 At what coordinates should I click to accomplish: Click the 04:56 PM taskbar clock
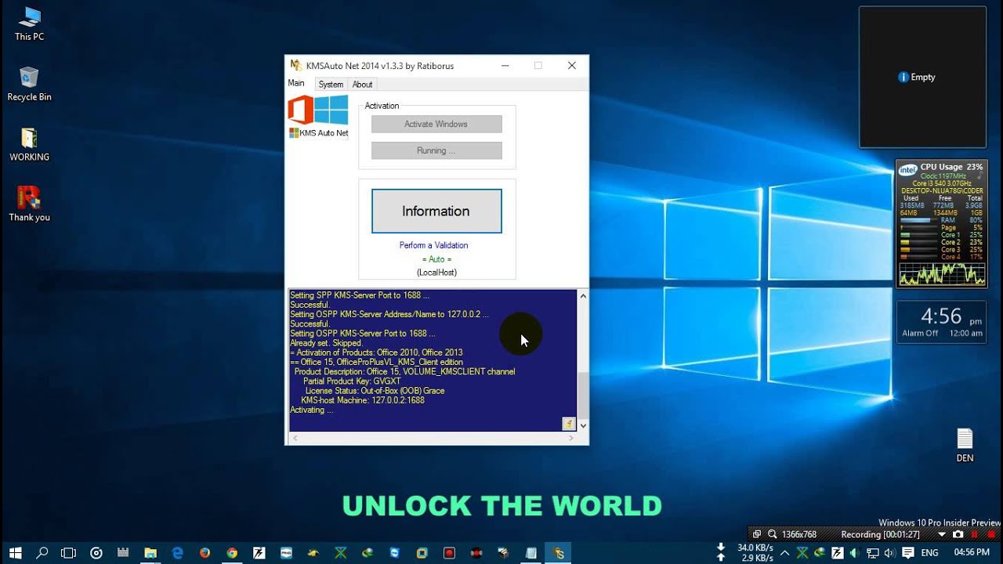[x=971, y=553]
